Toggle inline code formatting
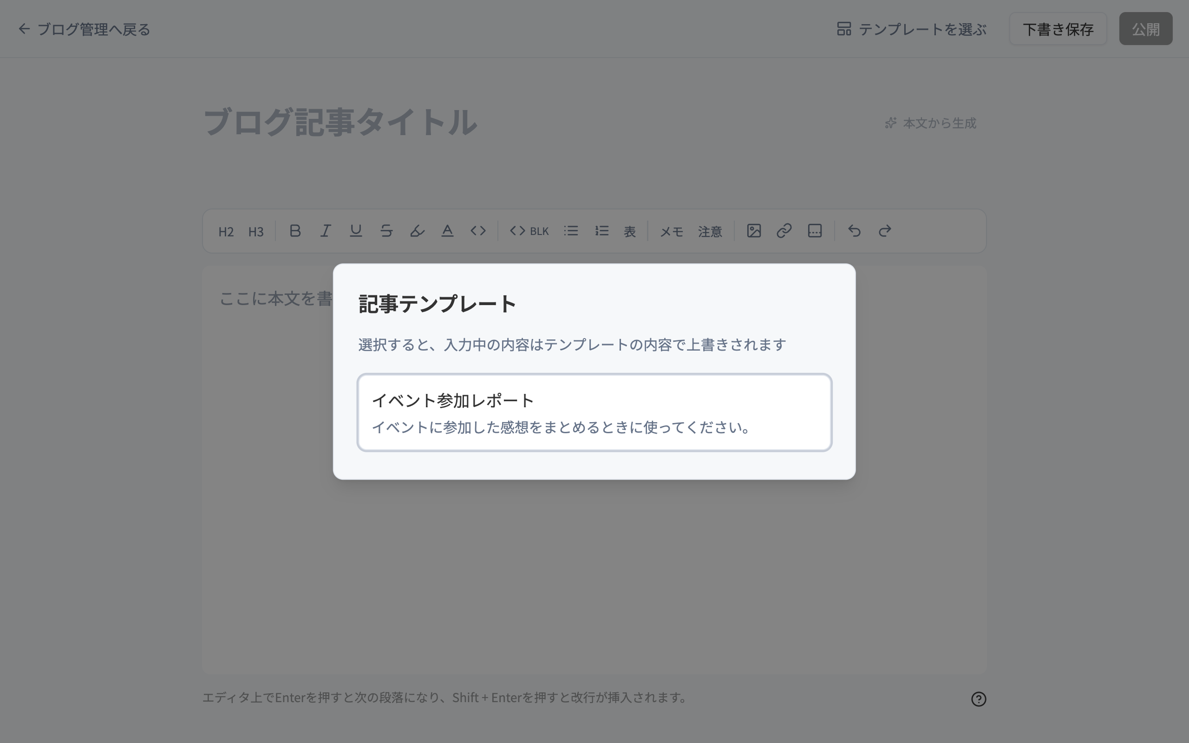 (477, 231)
